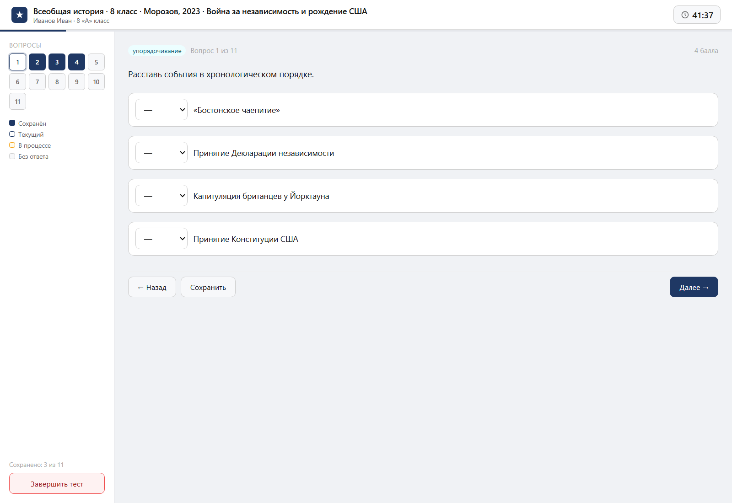Click the Принятие Конституции США item text
Viewport: 732px width, 503px height.
pyautogui.click(x=246, y=239)
